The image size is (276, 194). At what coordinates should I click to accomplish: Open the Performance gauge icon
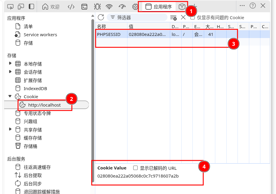pyautogui.click(x=122, y=7)
